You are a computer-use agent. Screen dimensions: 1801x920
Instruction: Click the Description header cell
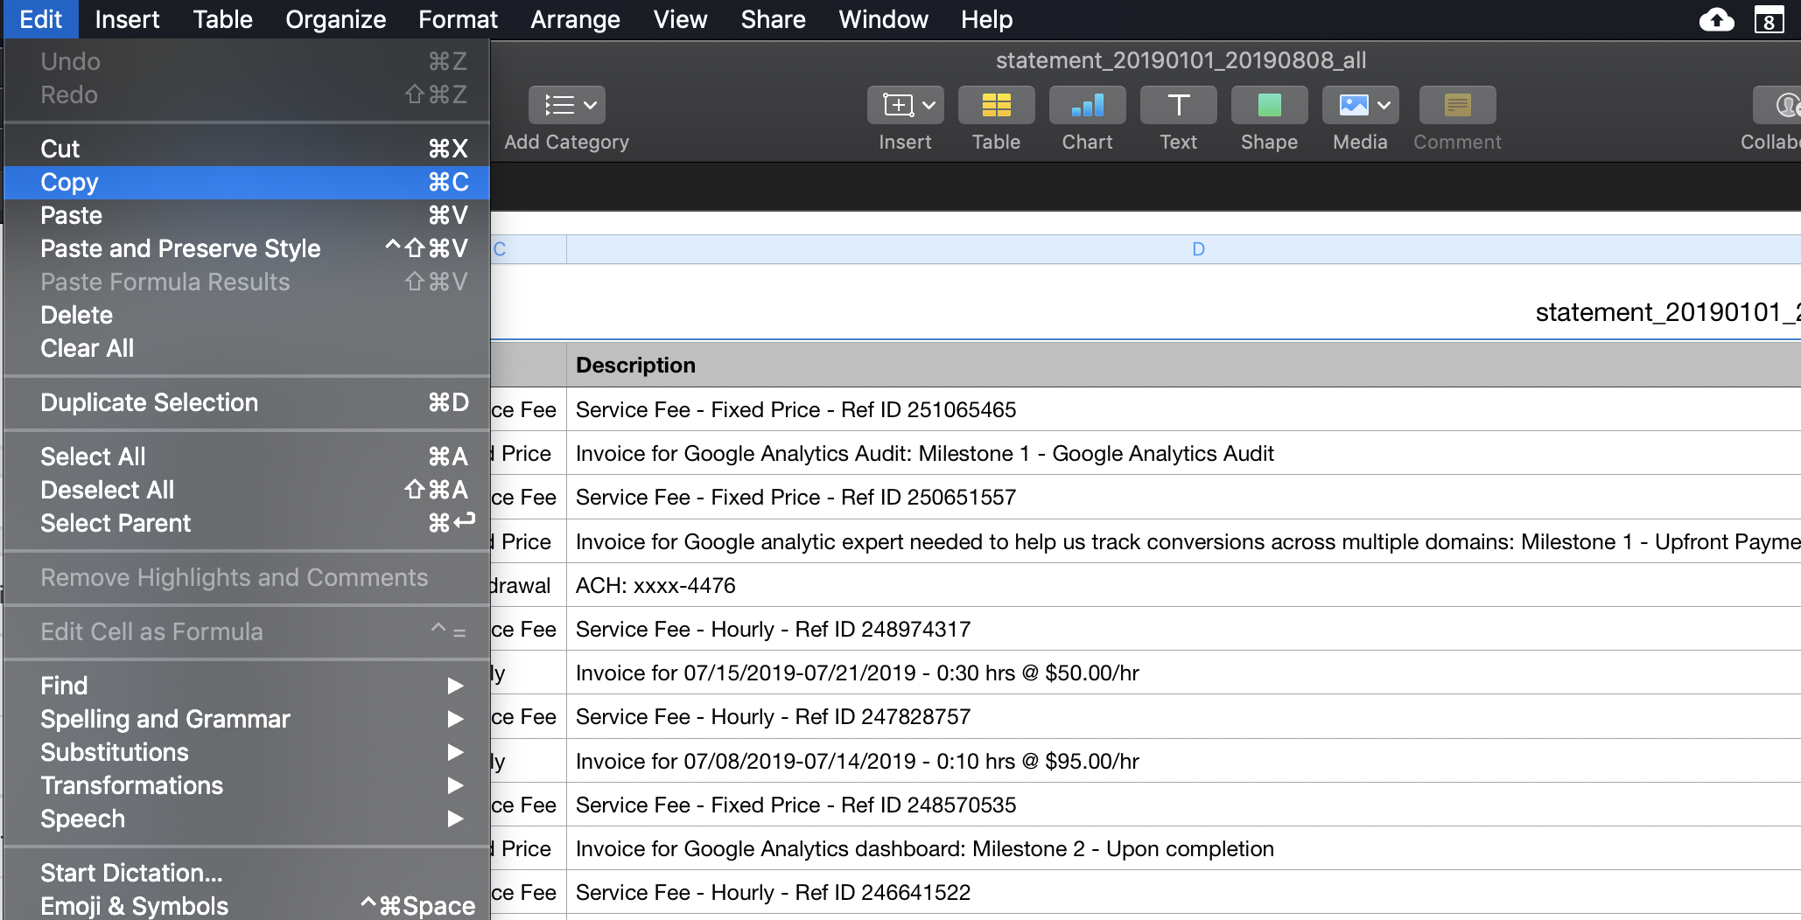tap(1183, 366)
